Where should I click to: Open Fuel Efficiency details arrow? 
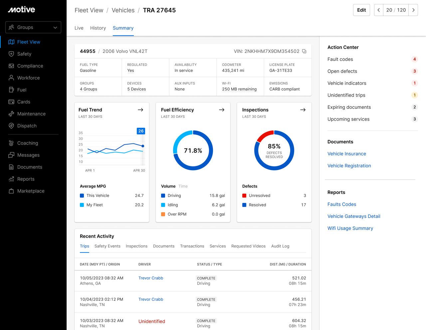point(222,110)
